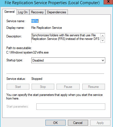Click inside the Description text box
113x127 pixels.
click(x=66, y=38)
